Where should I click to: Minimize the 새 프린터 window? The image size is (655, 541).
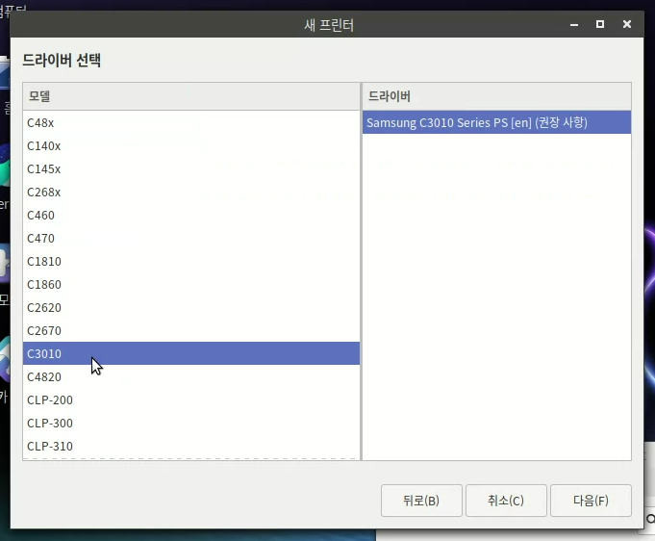[574, 25]
